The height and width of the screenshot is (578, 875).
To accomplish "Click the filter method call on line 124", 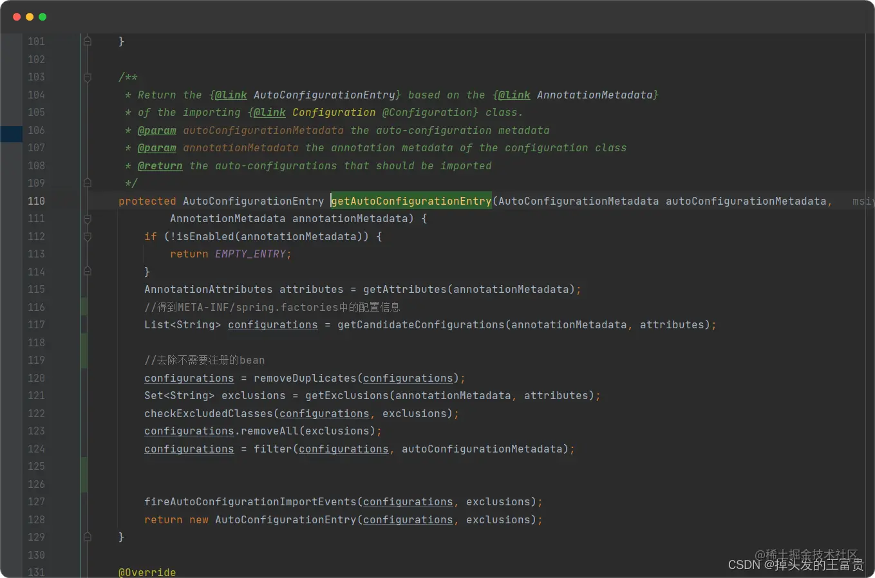I will 272,449.
